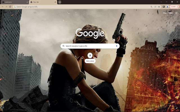Go back with the back arrow
Image resolution: width=180 pixels, height=112 pixels.
pos(3,7)
